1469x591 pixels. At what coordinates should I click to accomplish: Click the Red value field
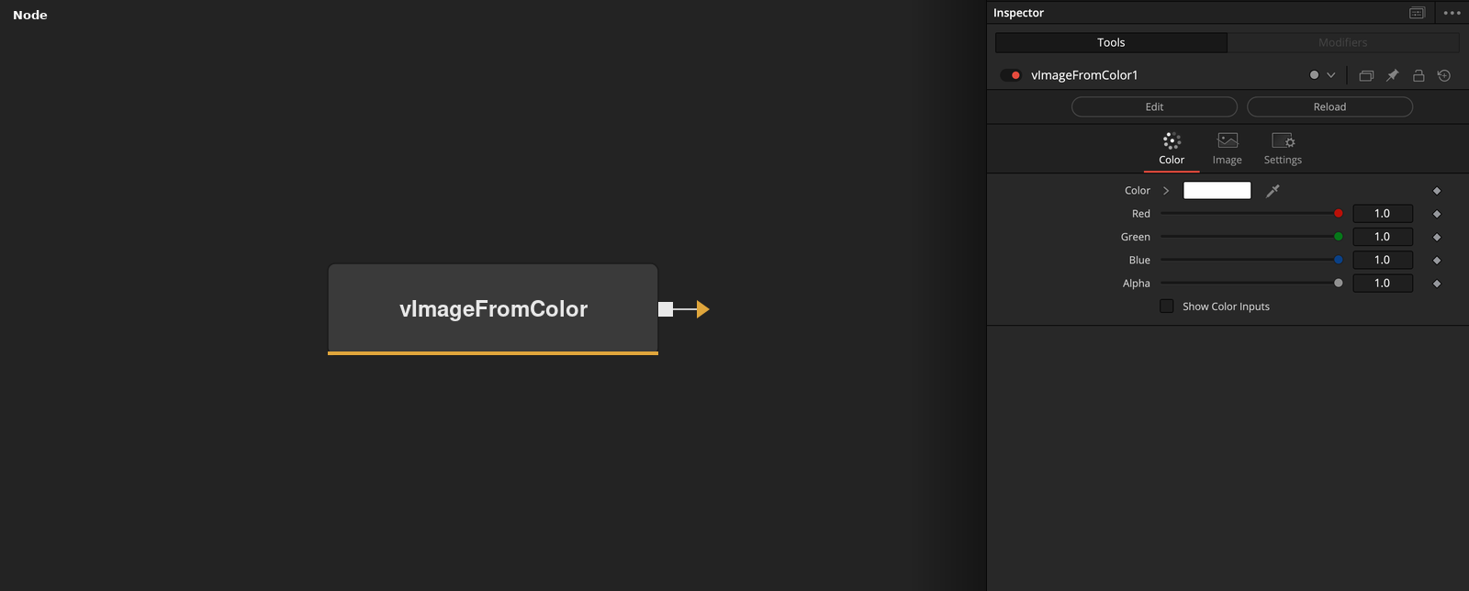tap(1383, 214)
